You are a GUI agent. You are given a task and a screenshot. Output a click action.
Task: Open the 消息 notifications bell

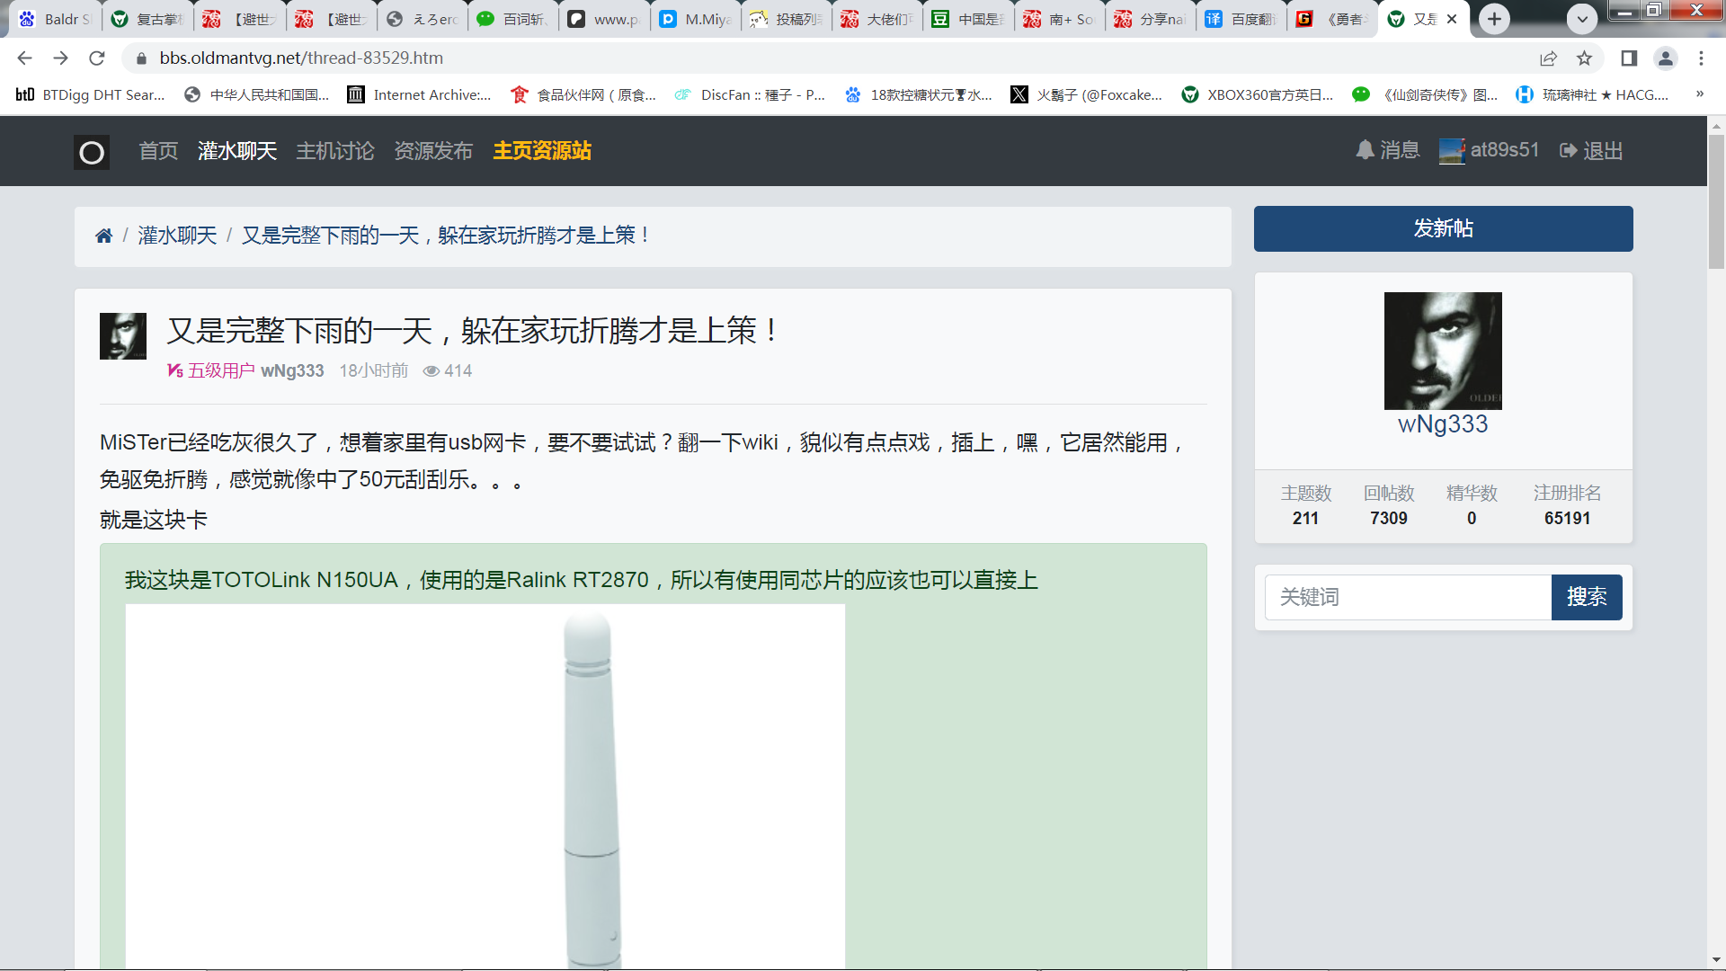tap(1388, 150)
